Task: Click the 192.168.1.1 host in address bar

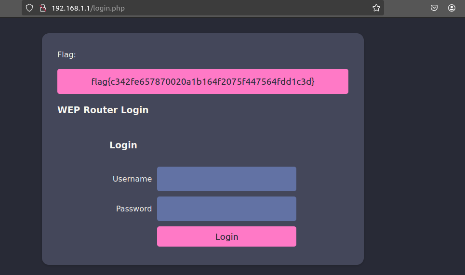Action: tap(70, 8)
